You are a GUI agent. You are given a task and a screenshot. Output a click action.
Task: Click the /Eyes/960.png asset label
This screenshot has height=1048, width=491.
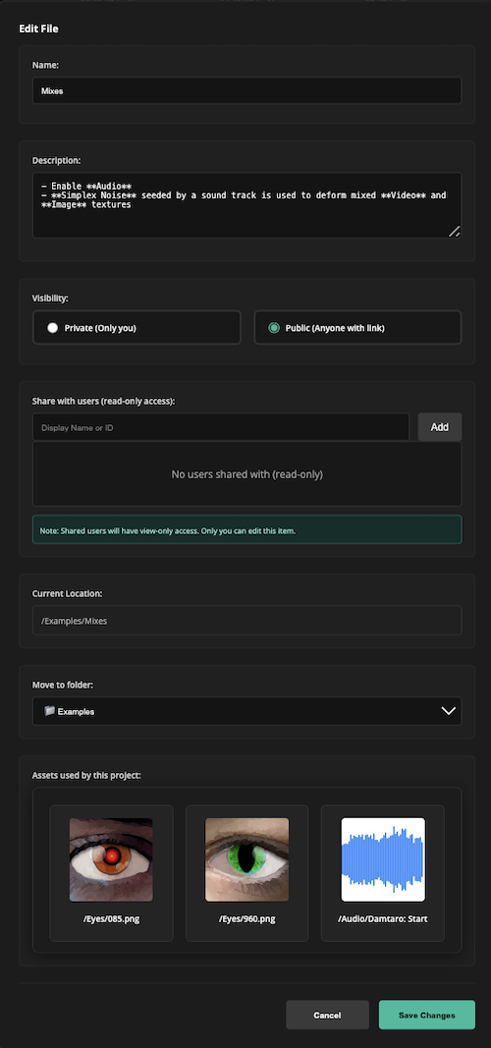(x=247, y=919)
